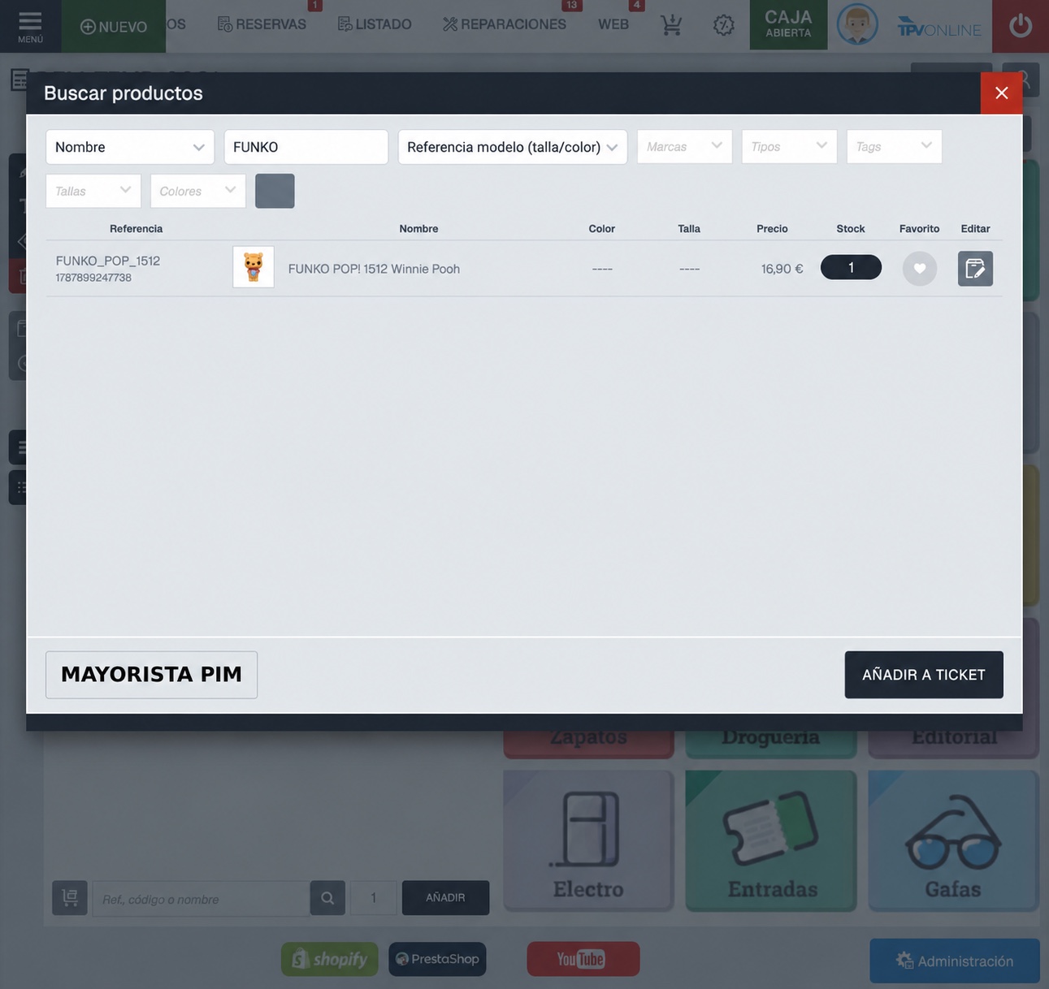
Task: Open the user avatar profile icon
Action: (857, 24)
